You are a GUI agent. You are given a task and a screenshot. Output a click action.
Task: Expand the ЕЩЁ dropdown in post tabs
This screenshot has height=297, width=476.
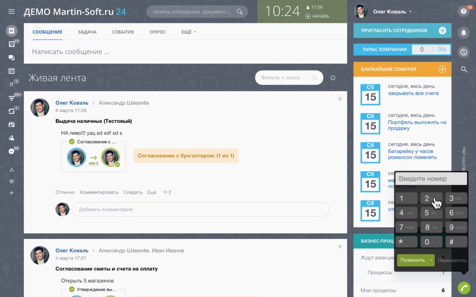pyautogui.click(x=189, y=32)
